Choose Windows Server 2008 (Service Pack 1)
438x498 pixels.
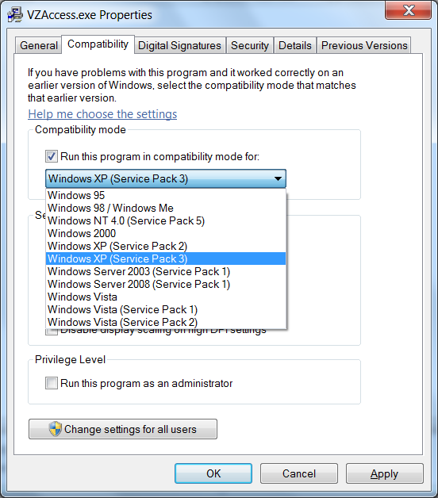(166, 284)
